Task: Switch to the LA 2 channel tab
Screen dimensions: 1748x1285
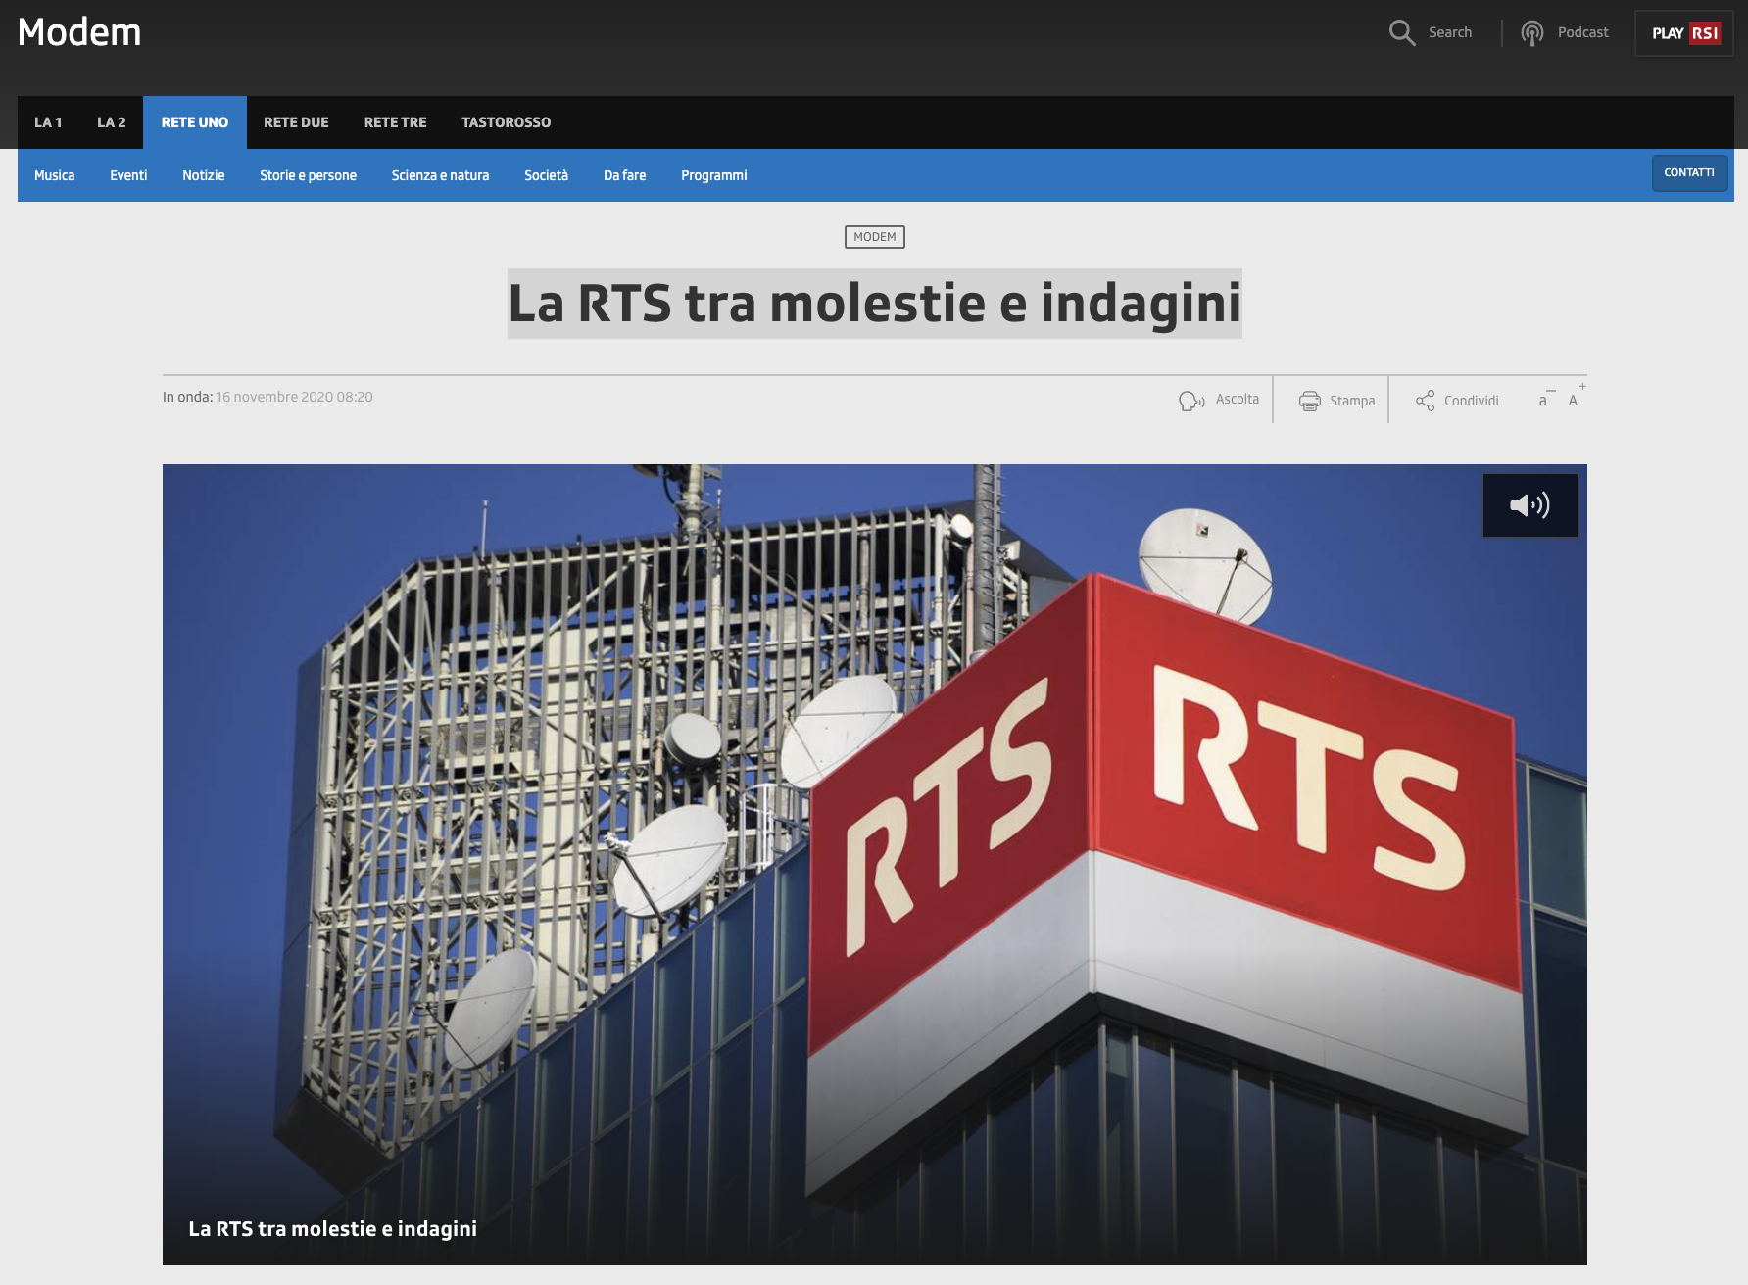Action: click(112, 122)
